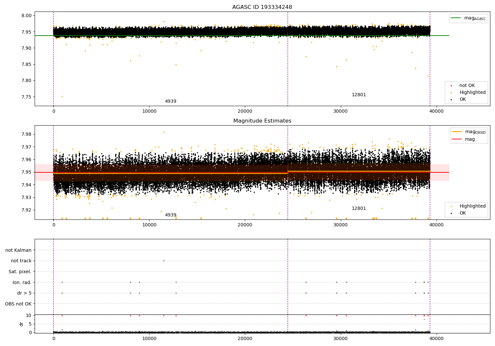Viewport: 495px width, 346px height.
Task: Click the red line sample beside mag legend entry
Action: pos(457,139)
